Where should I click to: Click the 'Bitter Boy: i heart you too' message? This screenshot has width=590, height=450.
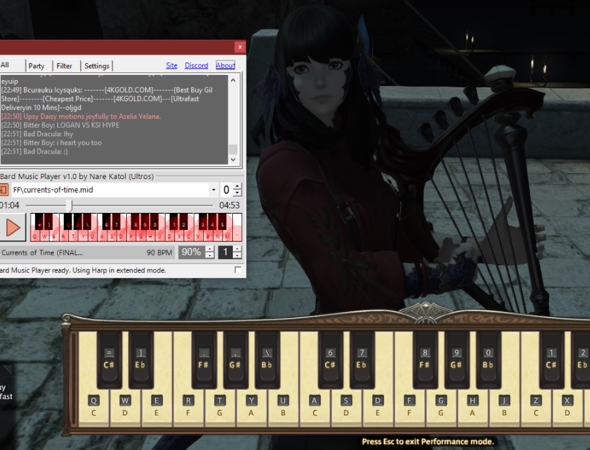(51, 143)
